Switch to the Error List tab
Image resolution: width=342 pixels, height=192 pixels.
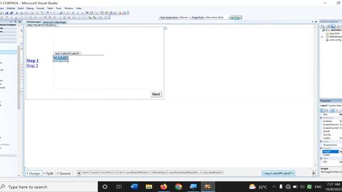[x=48, y=22]
